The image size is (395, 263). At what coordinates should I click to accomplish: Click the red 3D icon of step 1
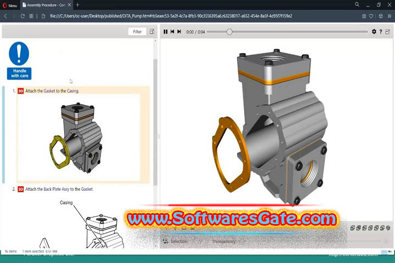point(21,91)
